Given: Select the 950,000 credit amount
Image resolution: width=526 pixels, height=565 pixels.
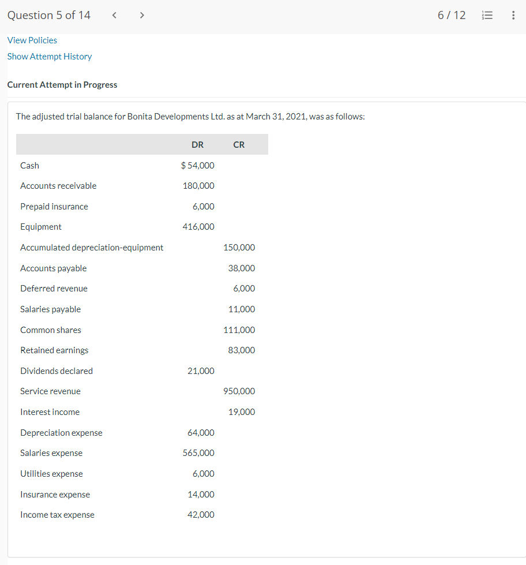Looking at the screenshot, I should (x=239, y=391).
